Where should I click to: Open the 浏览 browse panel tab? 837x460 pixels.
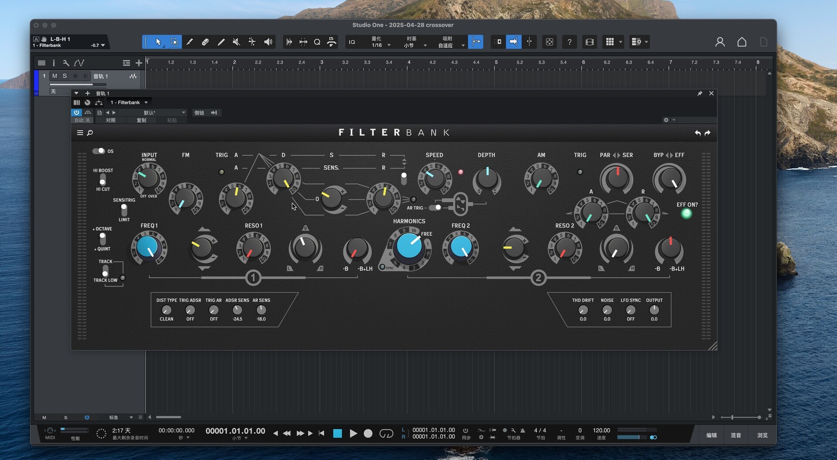762,435
